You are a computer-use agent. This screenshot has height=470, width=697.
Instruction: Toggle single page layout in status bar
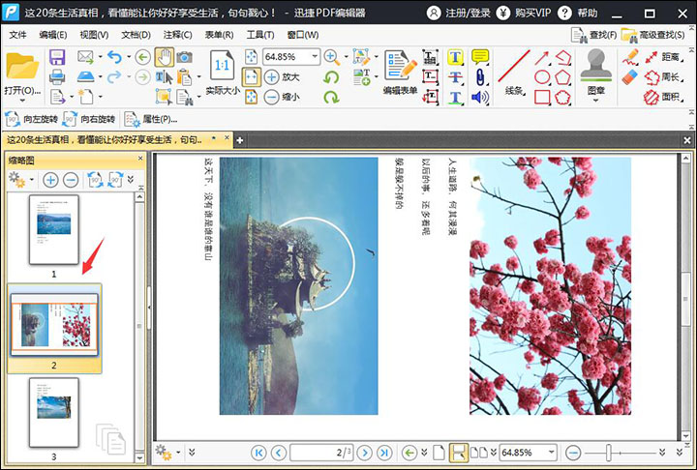(438, 452)
